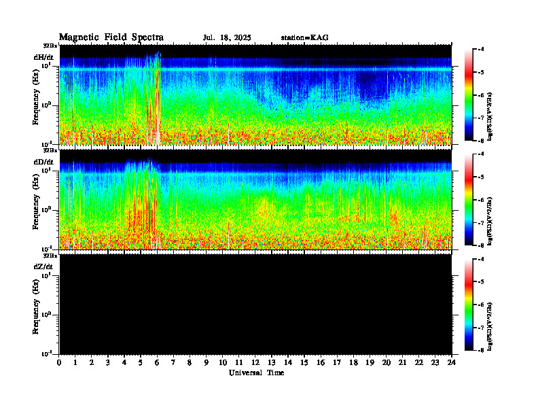Screen dimensions: 538x416
Task: Click hour tick label "3" on time axis
Action: pos(108,363)
